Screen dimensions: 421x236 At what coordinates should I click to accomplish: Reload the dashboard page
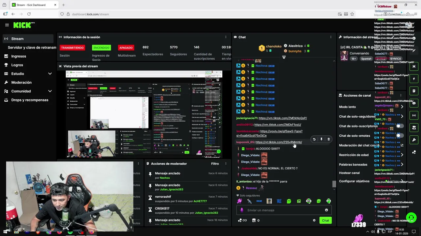(x=29, y=14)
